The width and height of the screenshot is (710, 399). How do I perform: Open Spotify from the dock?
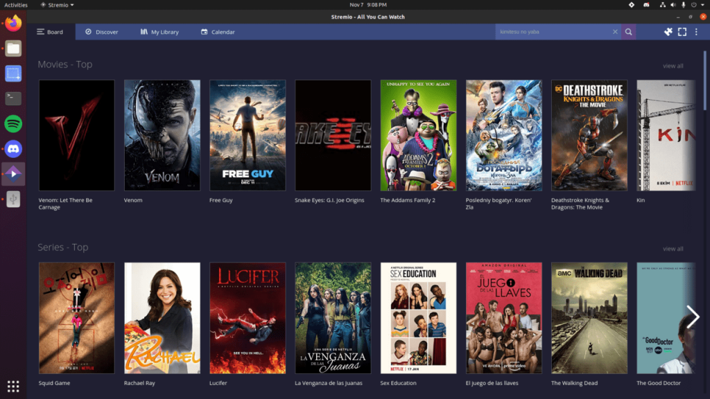click(13, 123)
